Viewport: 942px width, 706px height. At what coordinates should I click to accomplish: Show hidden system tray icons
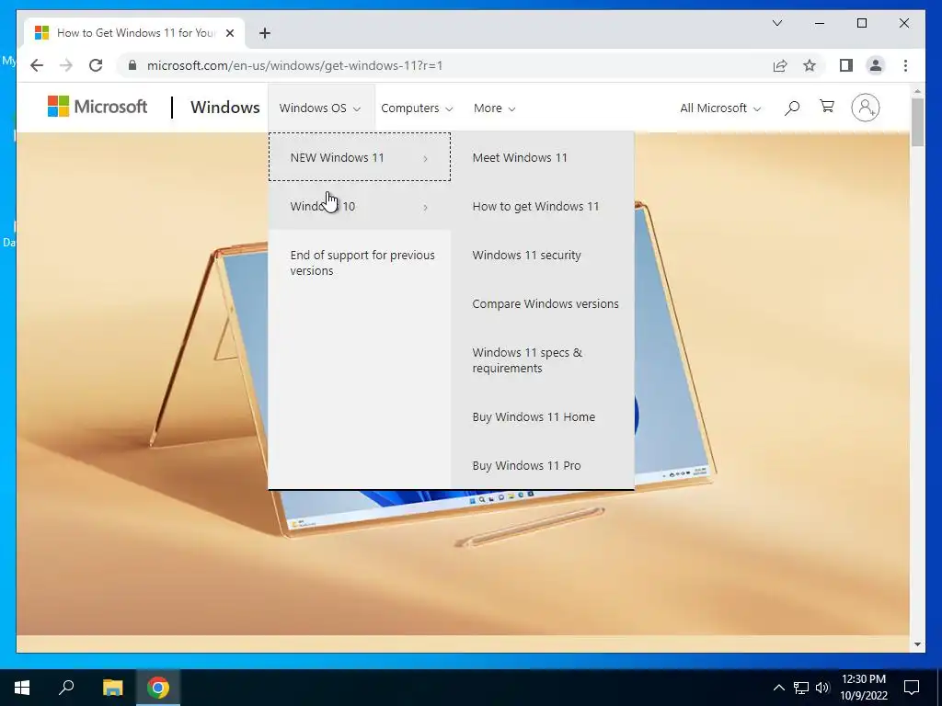point(778,688)
